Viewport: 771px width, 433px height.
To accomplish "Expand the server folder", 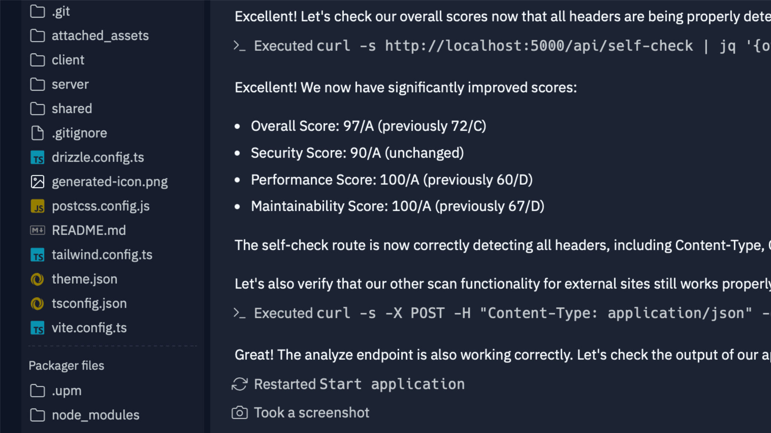I will tap(70, 85).
